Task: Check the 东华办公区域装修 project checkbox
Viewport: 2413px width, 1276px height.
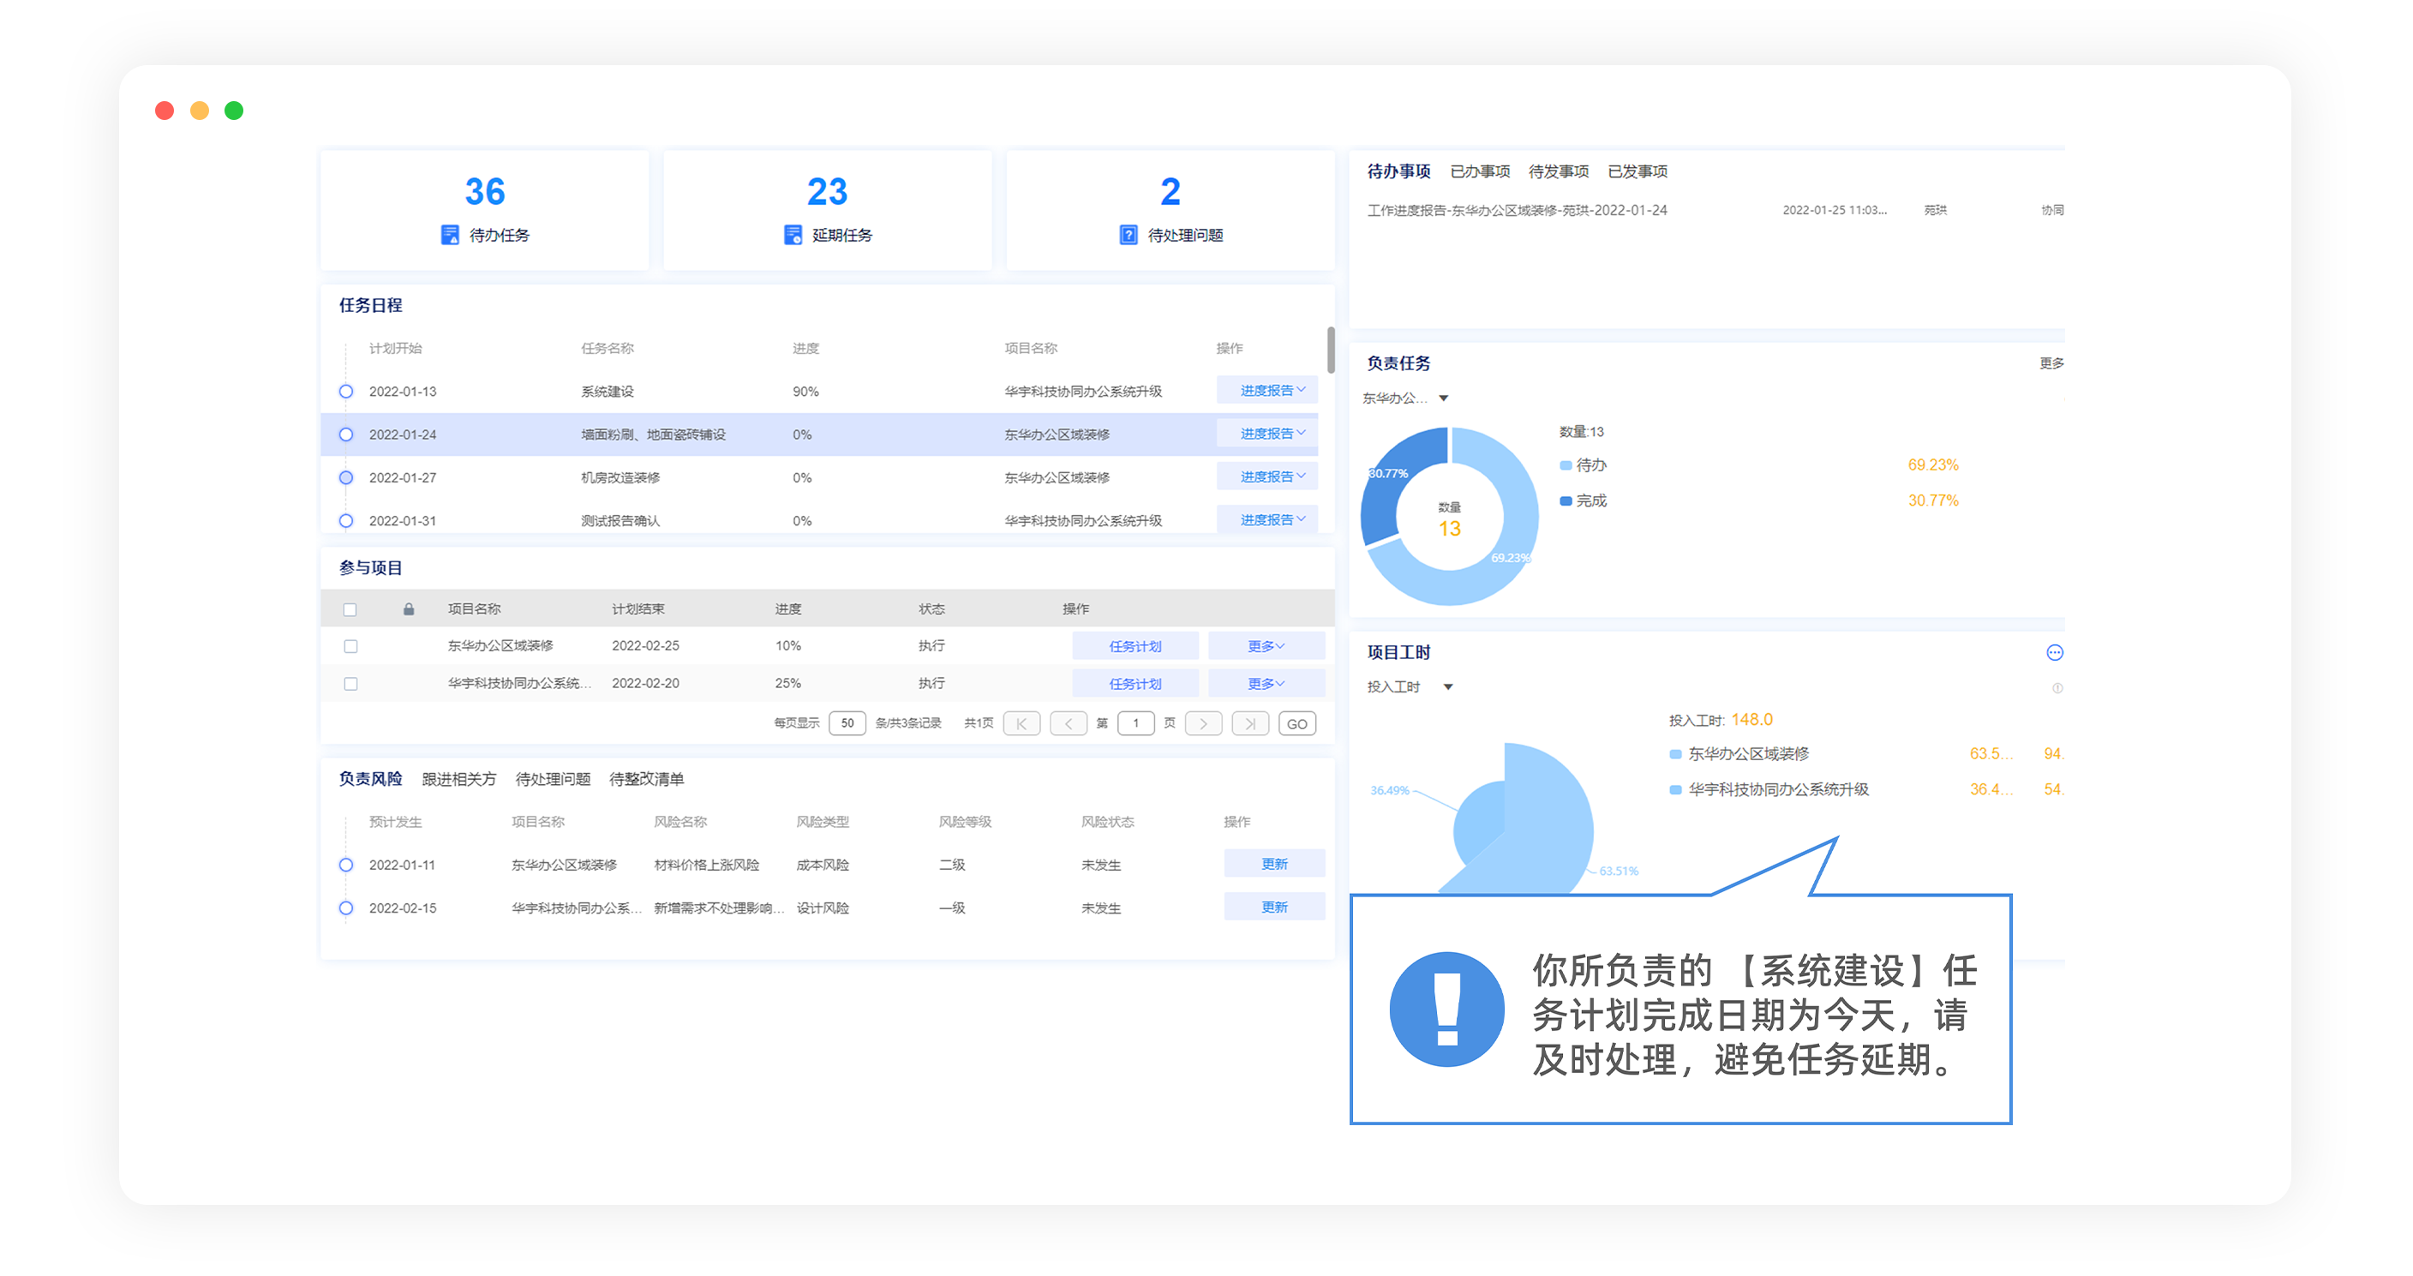Action: pos(350,646)
